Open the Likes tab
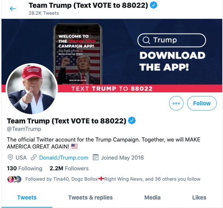Screen dimensions: 223x208 (199, 197)
